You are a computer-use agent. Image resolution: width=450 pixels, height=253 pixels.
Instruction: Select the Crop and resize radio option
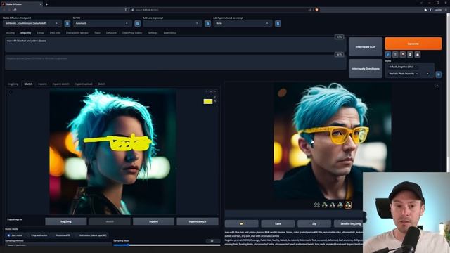(x=37, y=235)
